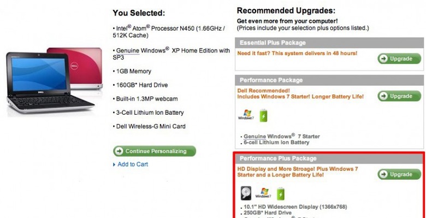Image resolution: width=426 pixels, height=218 pixels.
Task: Upgrade to the Essential Plus Package
Action: (399, 58)
